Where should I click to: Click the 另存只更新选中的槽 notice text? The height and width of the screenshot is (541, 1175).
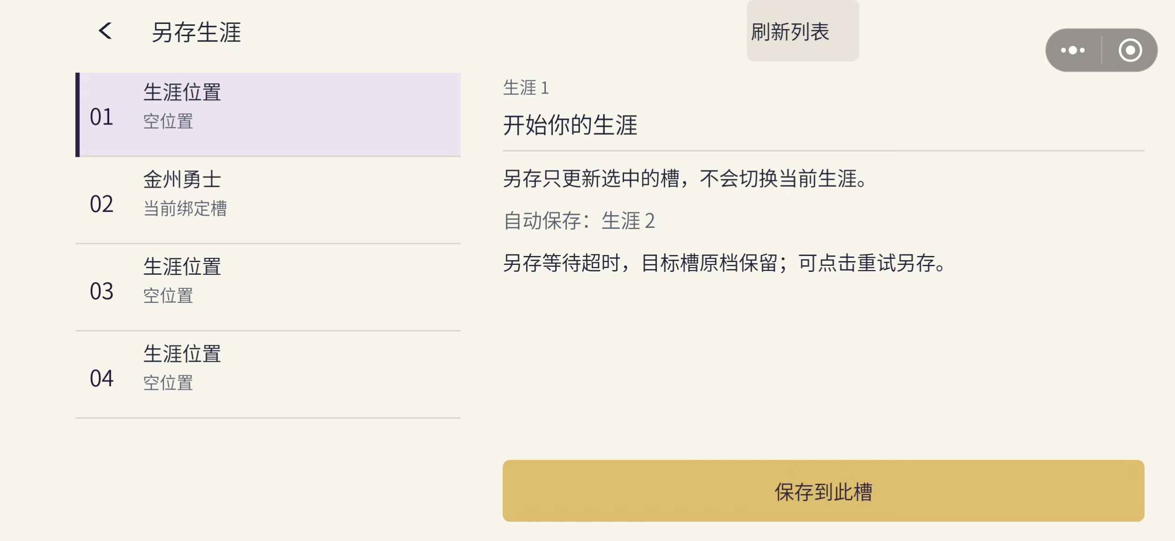coord(685,178)
